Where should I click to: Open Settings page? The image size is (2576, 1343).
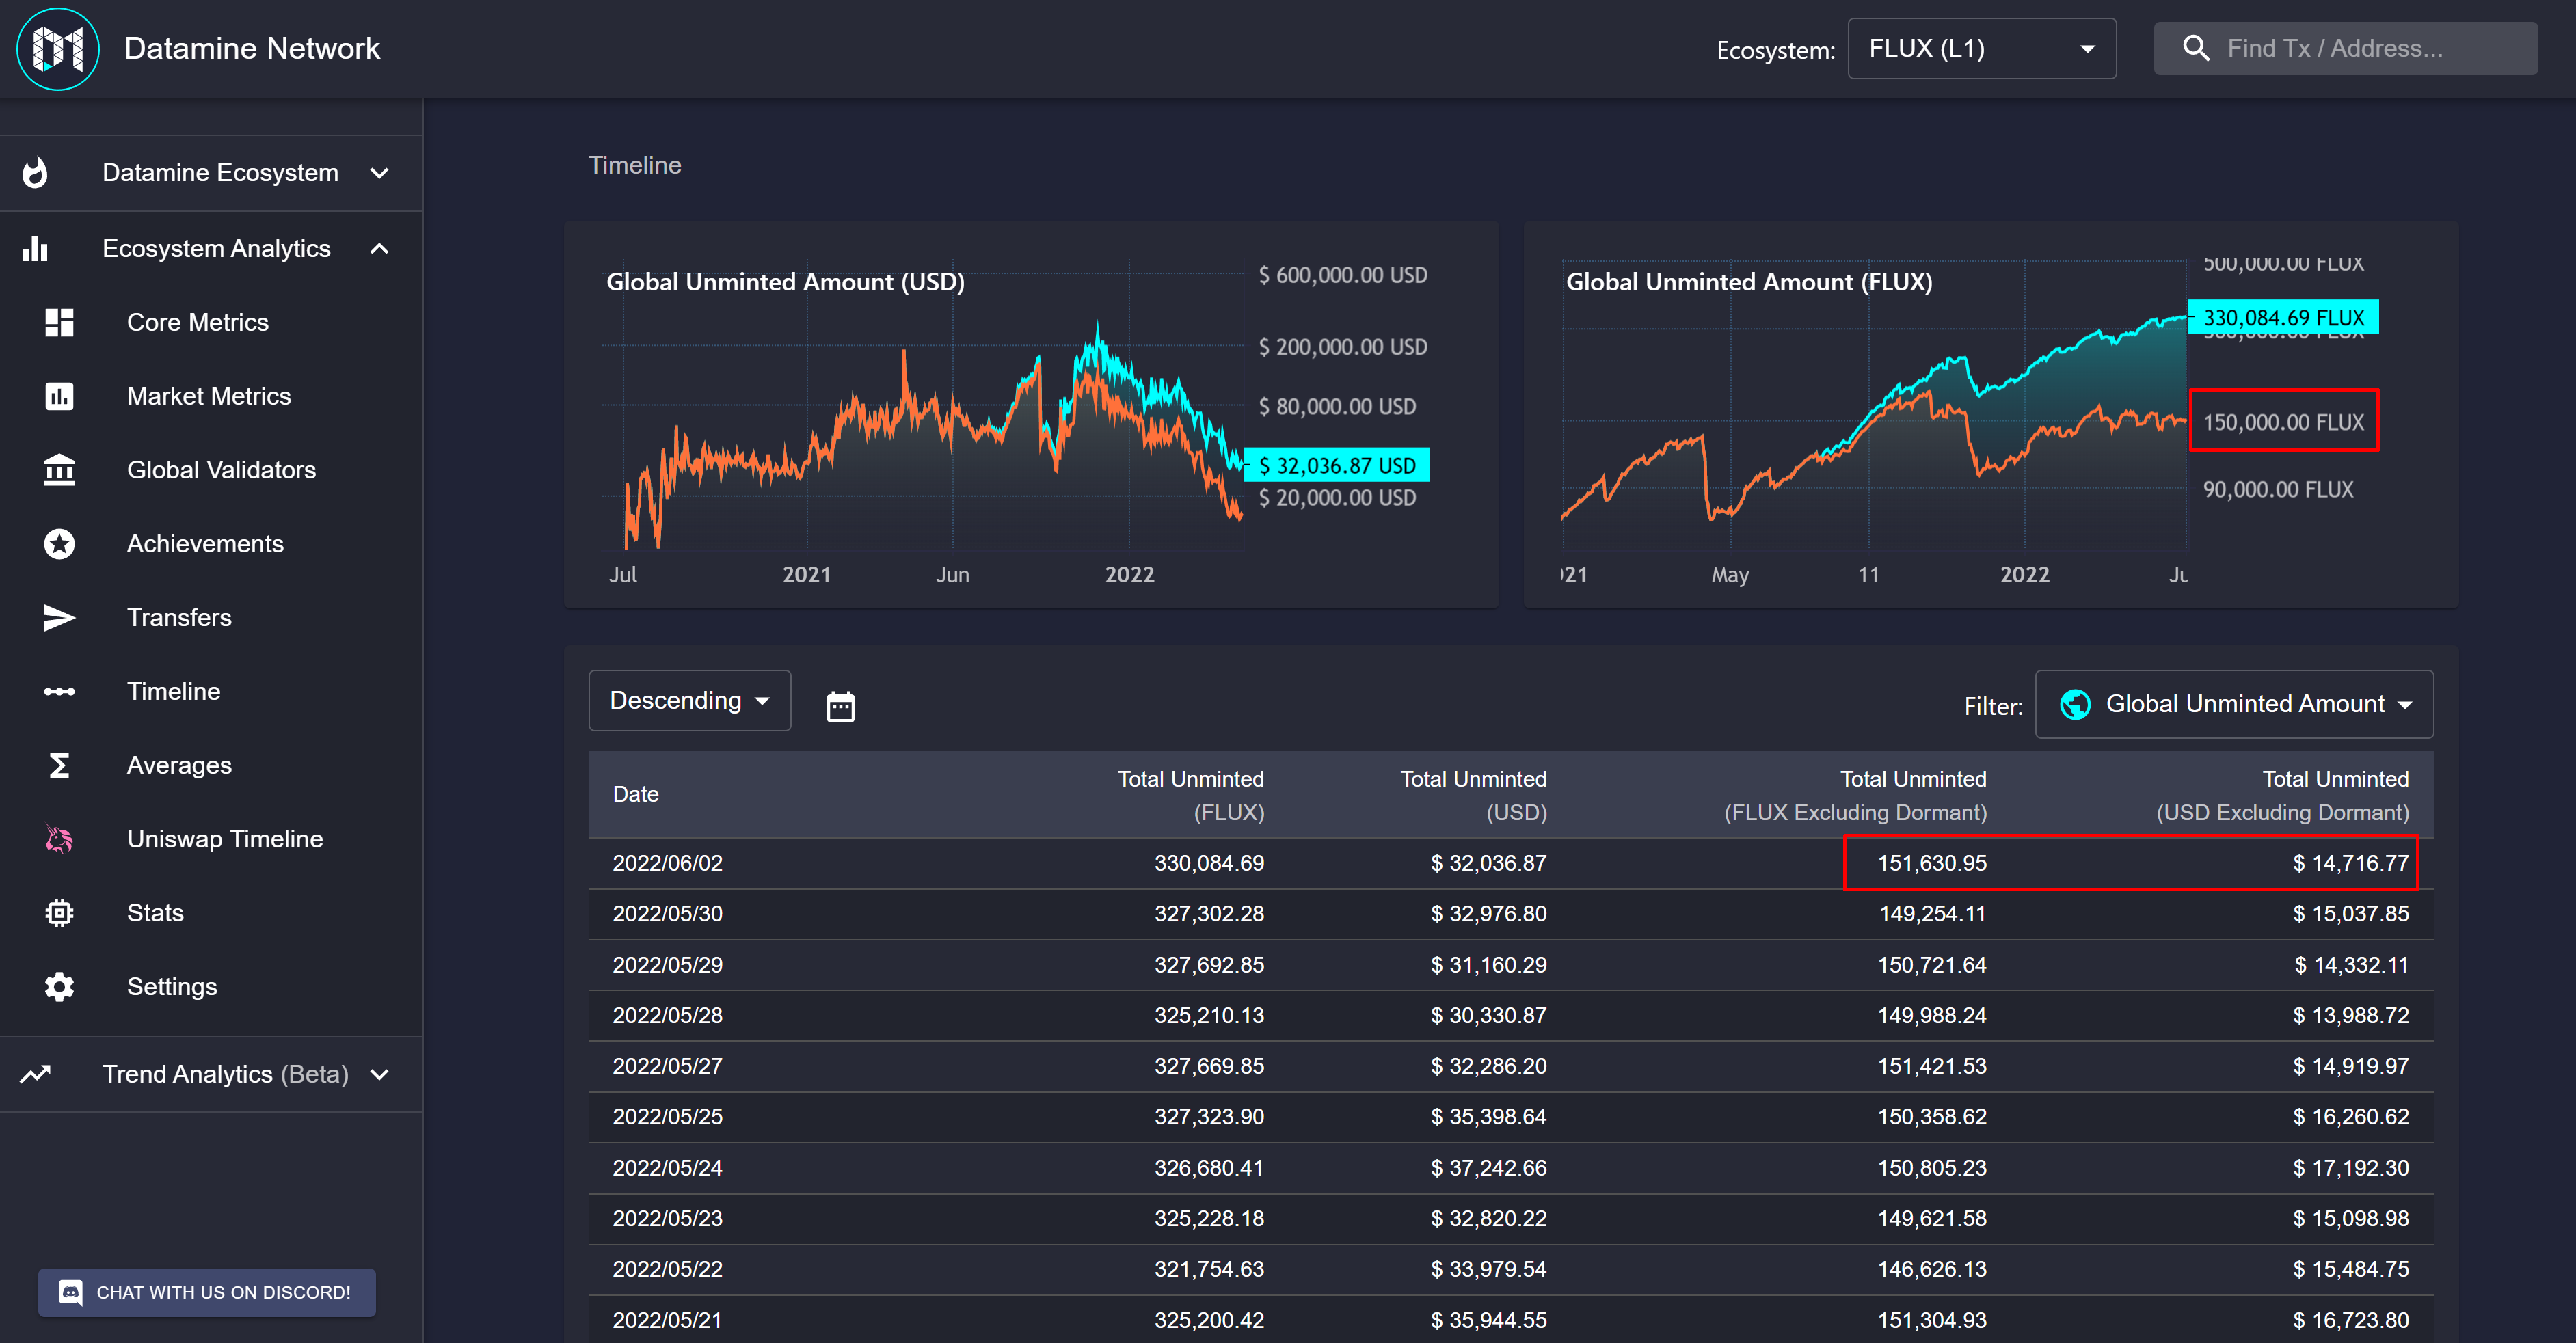[172, 987]
